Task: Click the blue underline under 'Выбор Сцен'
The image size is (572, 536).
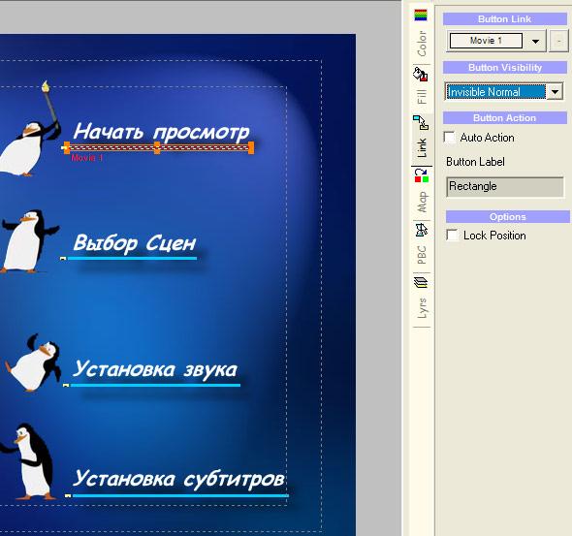Action: click(x=132, y=258)
